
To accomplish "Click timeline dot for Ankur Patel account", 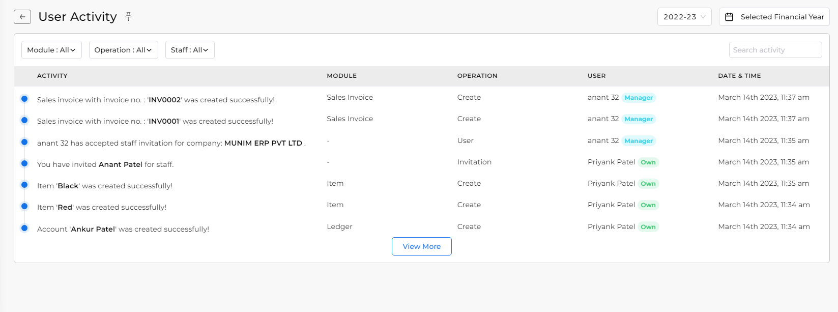I will click(24, 228).
